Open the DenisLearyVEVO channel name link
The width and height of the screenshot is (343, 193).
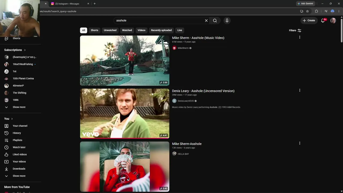[186, 101]
